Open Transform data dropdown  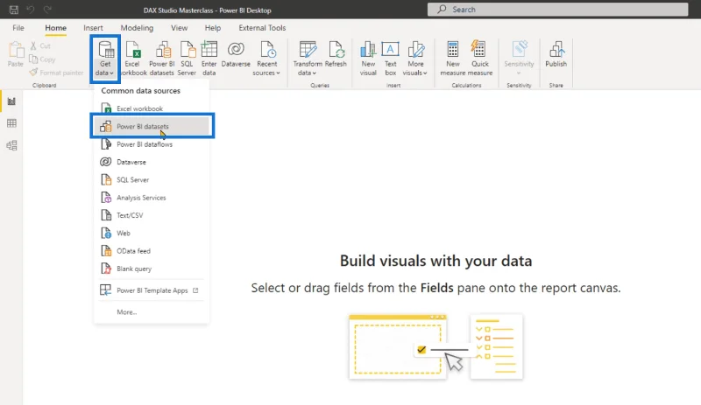308,59
